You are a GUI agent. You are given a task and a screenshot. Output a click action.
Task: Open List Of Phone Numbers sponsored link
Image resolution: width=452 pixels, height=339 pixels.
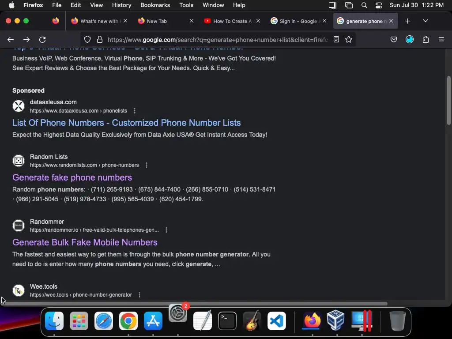pyautogui.click(x=126, y=123)
